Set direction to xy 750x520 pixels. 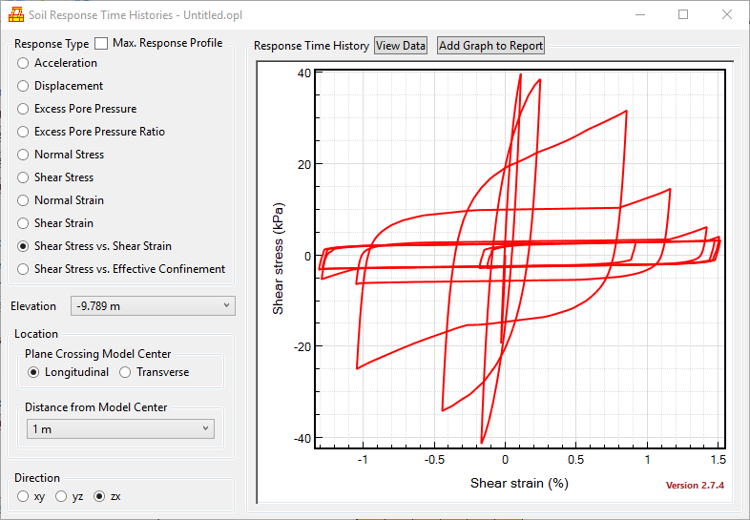pos(24,496)
